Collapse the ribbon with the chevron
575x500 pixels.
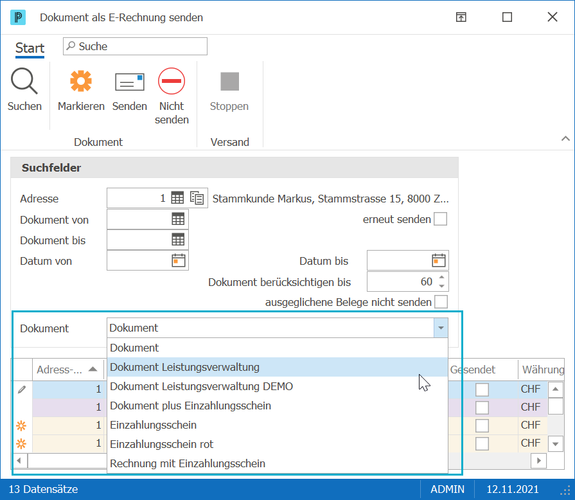point(565,138)
